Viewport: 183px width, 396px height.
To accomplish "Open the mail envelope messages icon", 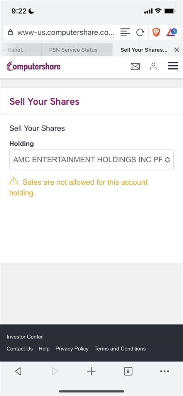I will pos(135,66).
